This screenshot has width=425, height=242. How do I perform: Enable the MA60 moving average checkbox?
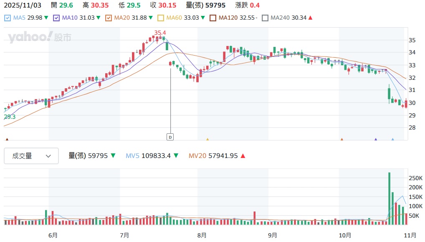161,18
